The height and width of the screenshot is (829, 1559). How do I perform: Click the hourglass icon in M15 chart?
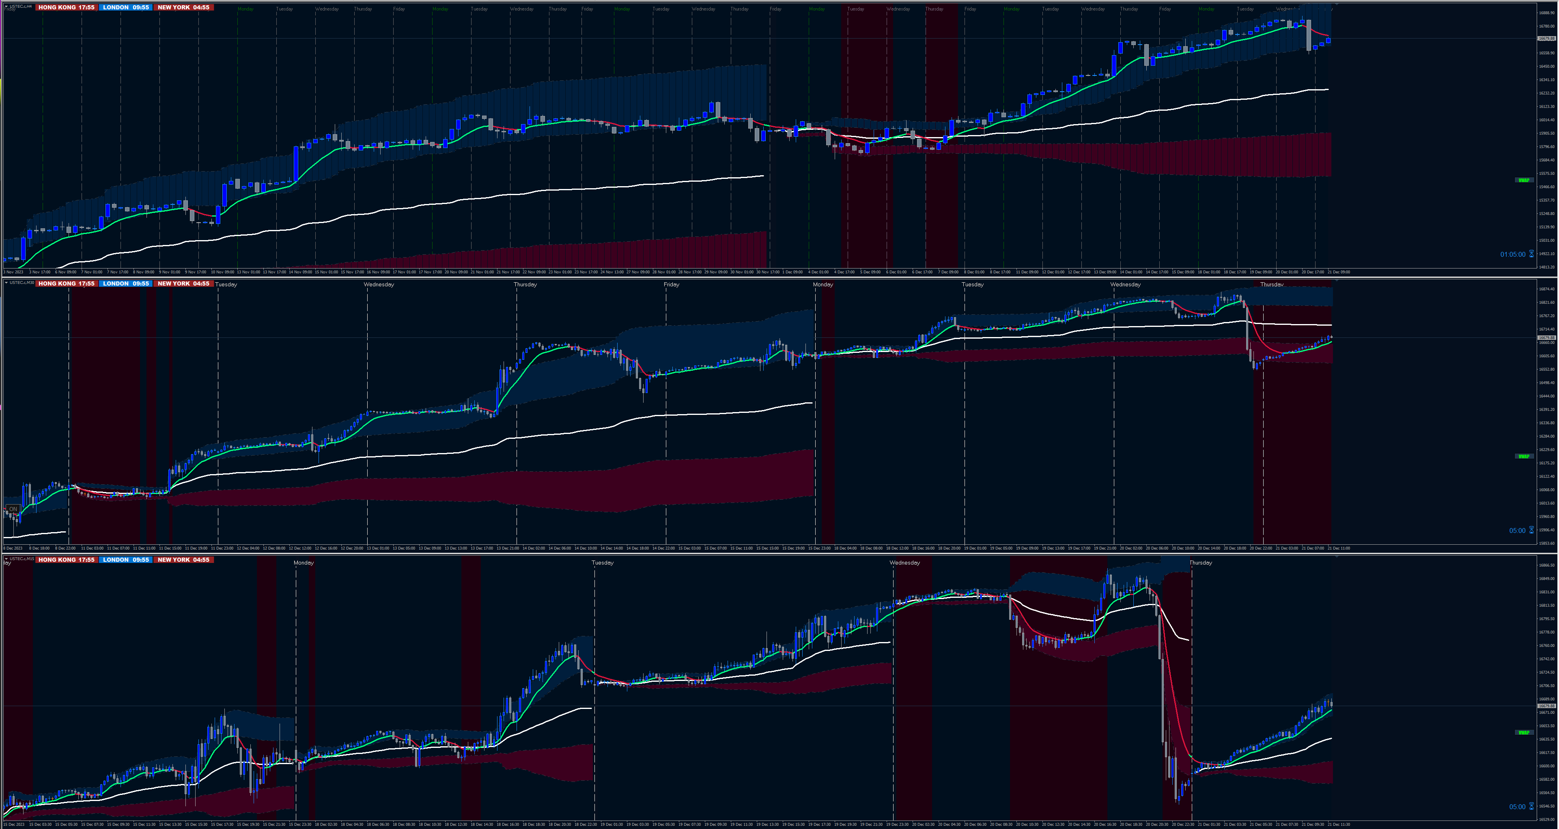click(1532, 806)
